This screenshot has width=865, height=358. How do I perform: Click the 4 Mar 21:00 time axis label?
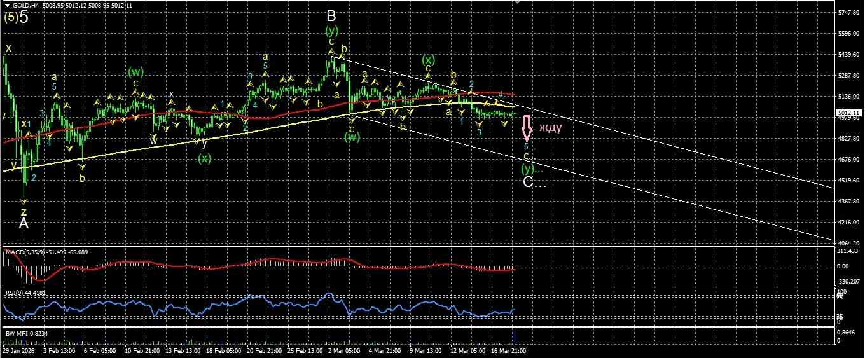coord(385,350)
